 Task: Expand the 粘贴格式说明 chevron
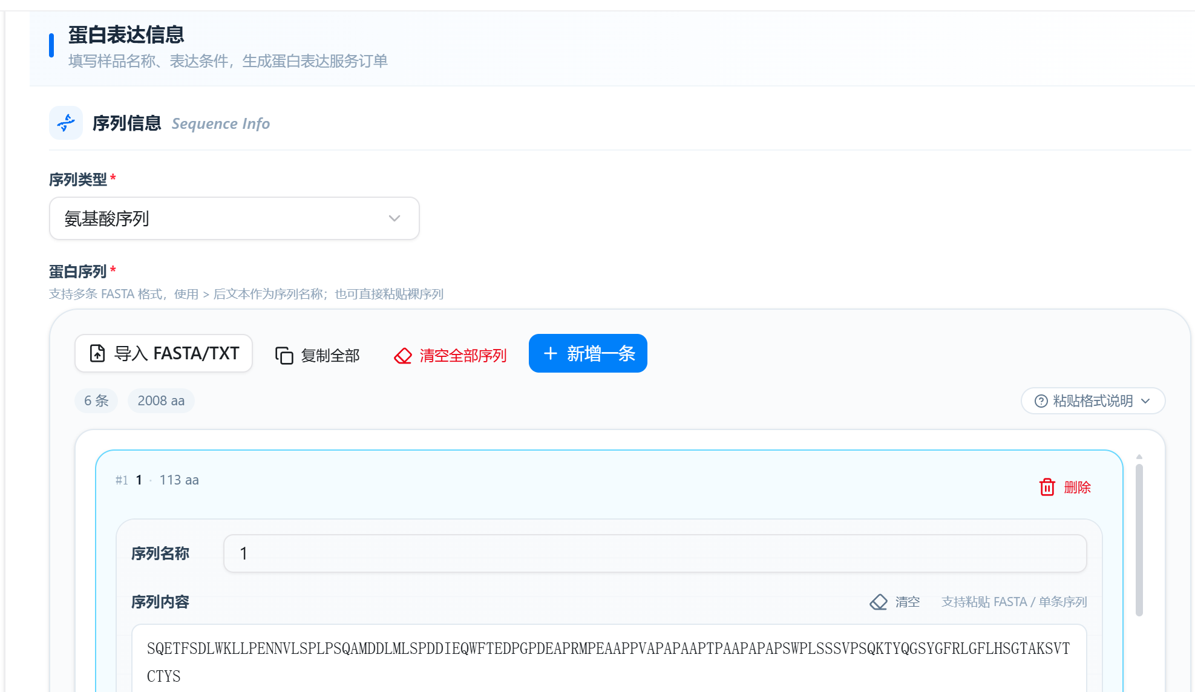point(1145,401)
